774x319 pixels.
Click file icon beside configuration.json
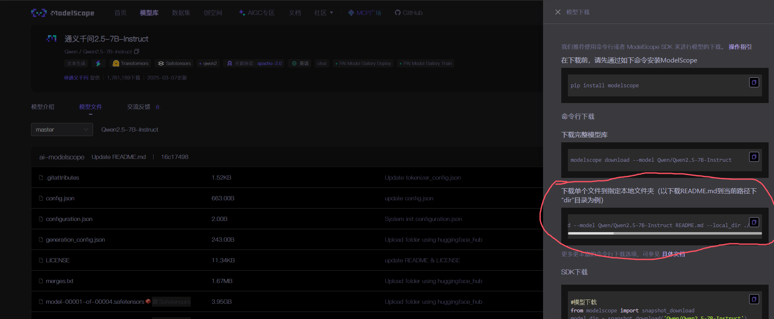pos(41,219)
